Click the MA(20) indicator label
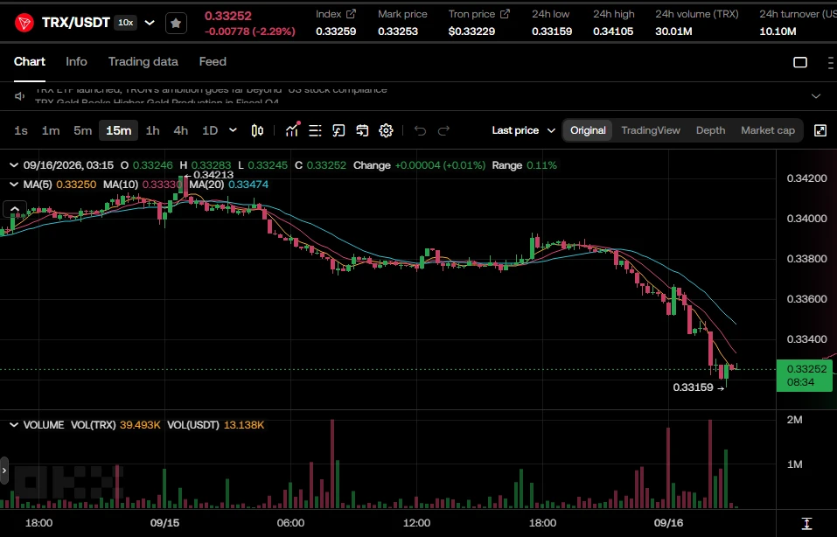 [x=206, y=185]
